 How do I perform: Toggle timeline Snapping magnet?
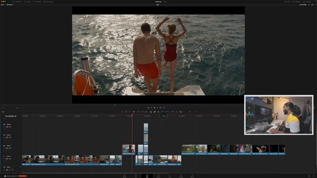point(151,112)
